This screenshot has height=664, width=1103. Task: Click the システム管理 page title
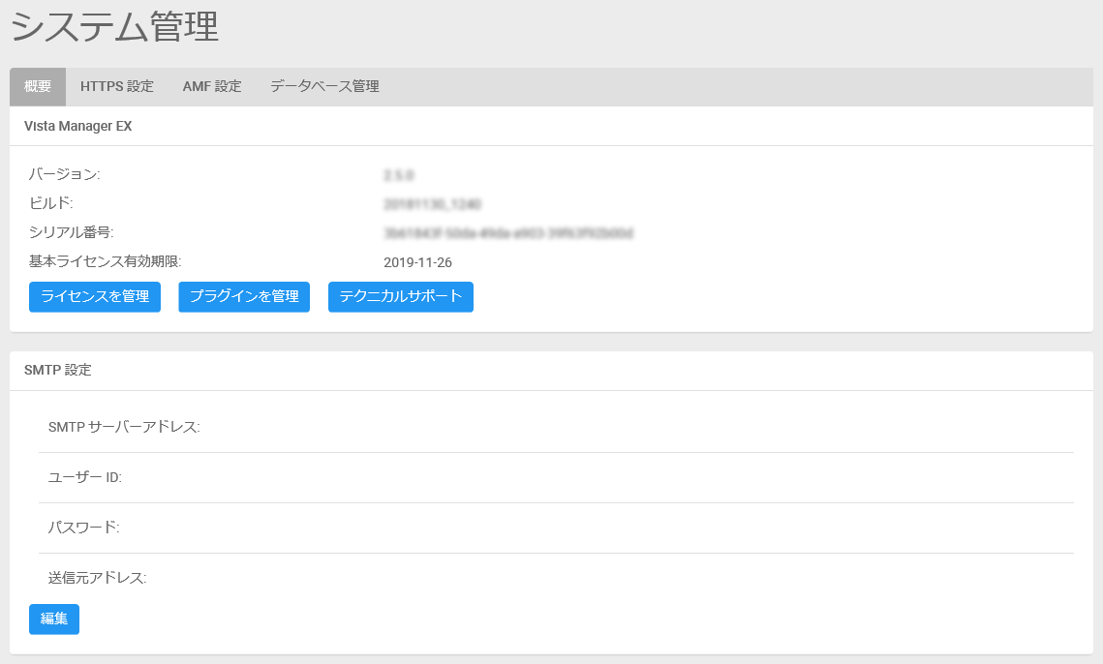[114, 27]
